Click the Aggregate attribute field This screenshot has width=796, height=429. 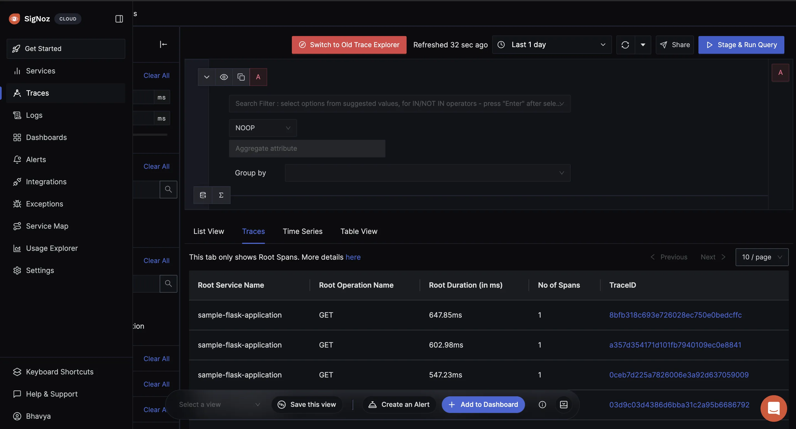(x=307, y=148)
